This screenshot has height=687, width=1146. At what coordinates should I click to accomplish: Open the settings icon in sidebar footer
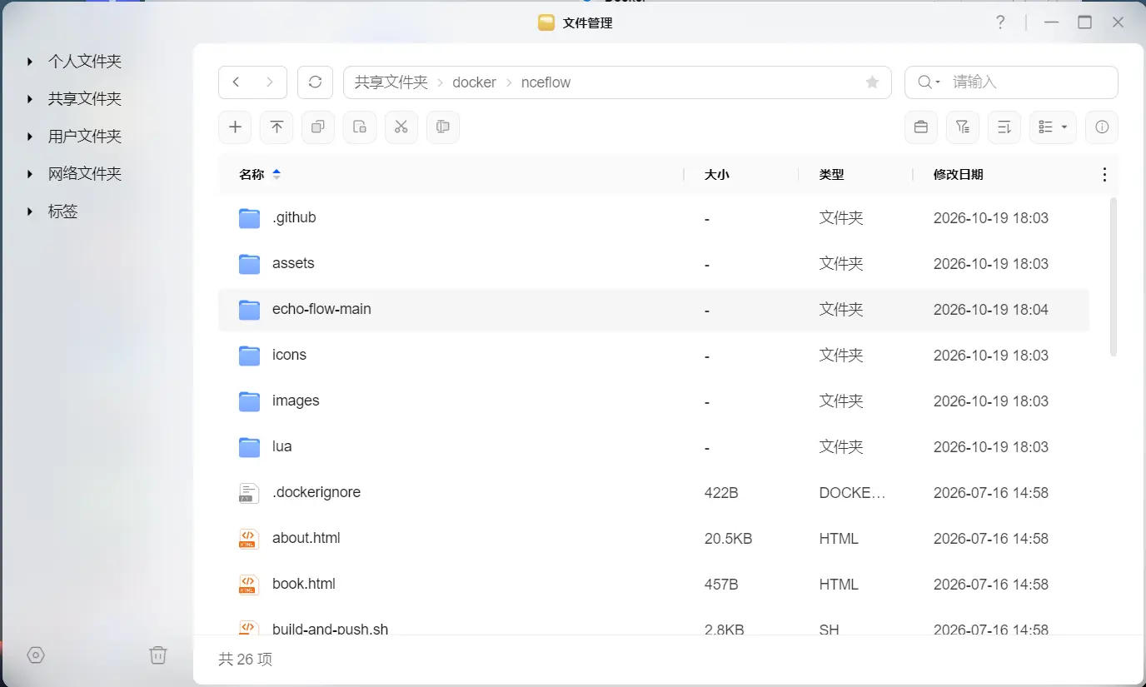tap(36, 655)
